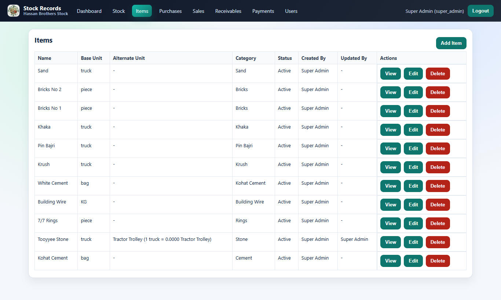Edit the Sand item

[x=413, y=73]
